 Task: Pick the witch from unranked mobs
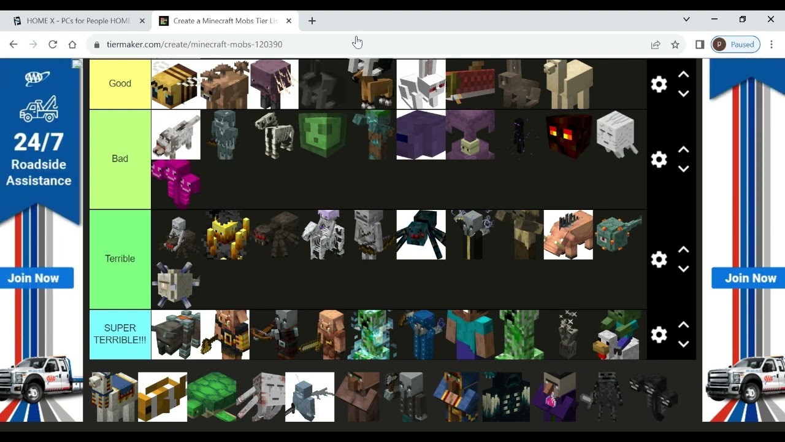555,397
